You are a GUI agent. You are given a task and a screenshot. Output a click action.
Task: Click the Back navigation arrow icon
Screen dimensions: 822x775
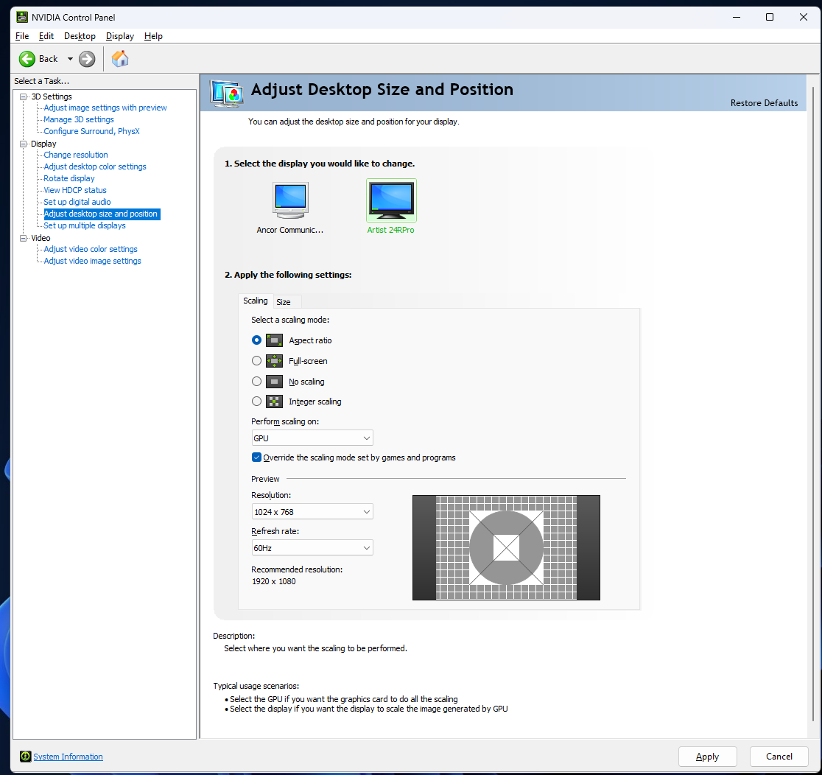[x=27, y=58]
